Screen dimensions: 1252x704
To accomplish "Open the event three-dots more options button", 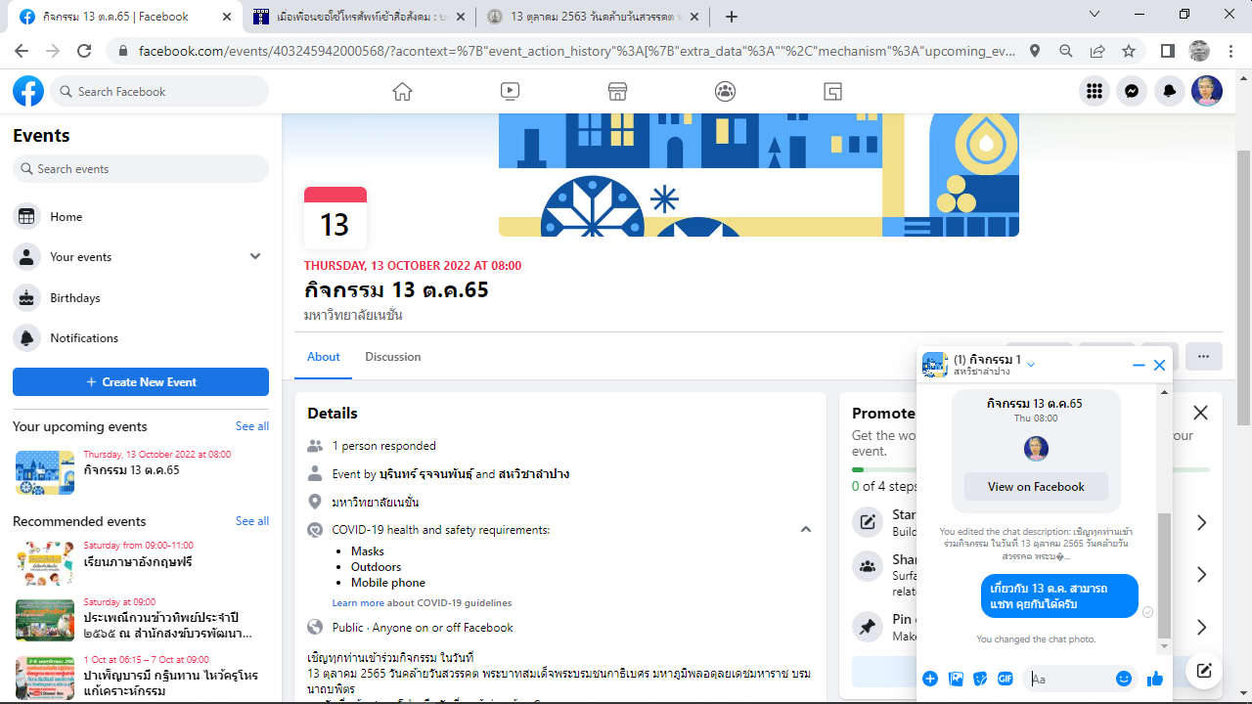I will coord(1204,356).
